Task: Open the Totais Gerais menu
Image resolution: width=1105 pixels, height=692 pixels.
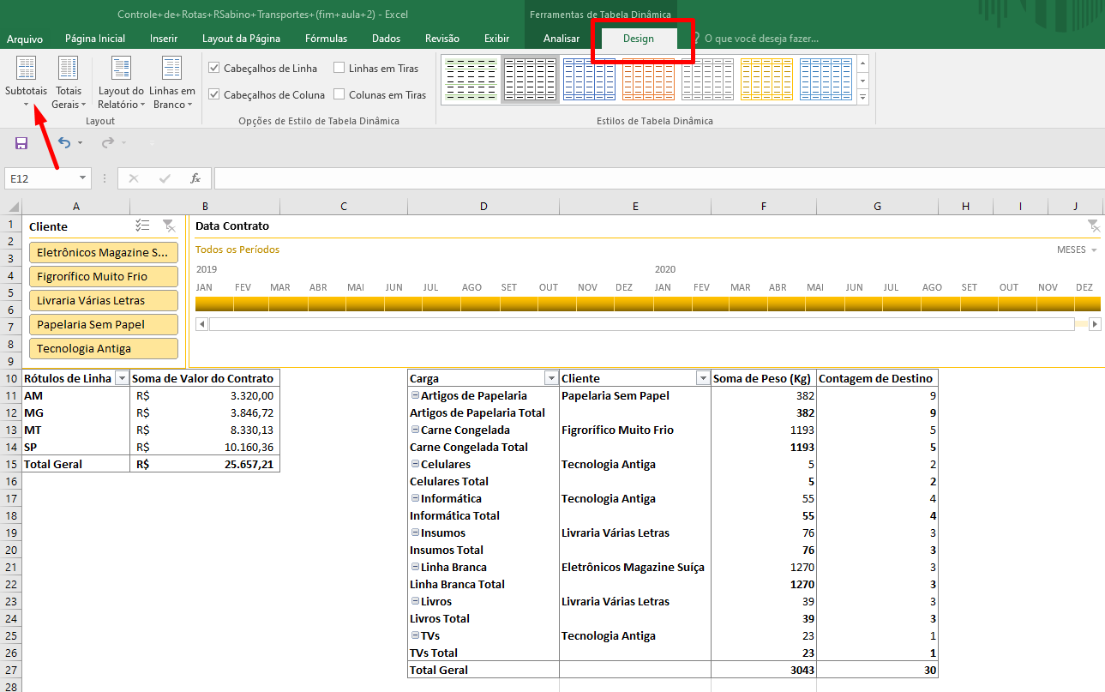Action: pyautogui.click(x=69, y=82)
